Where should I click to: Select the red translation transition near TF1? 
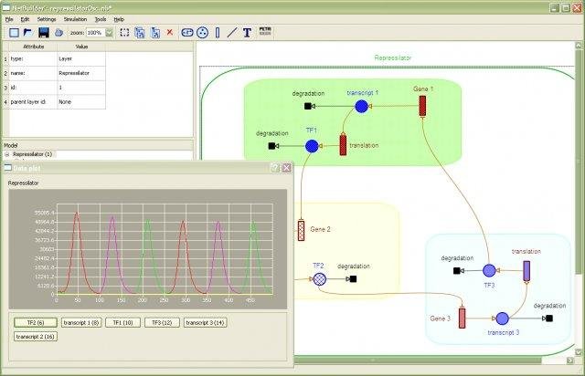(x=343, y=145)
